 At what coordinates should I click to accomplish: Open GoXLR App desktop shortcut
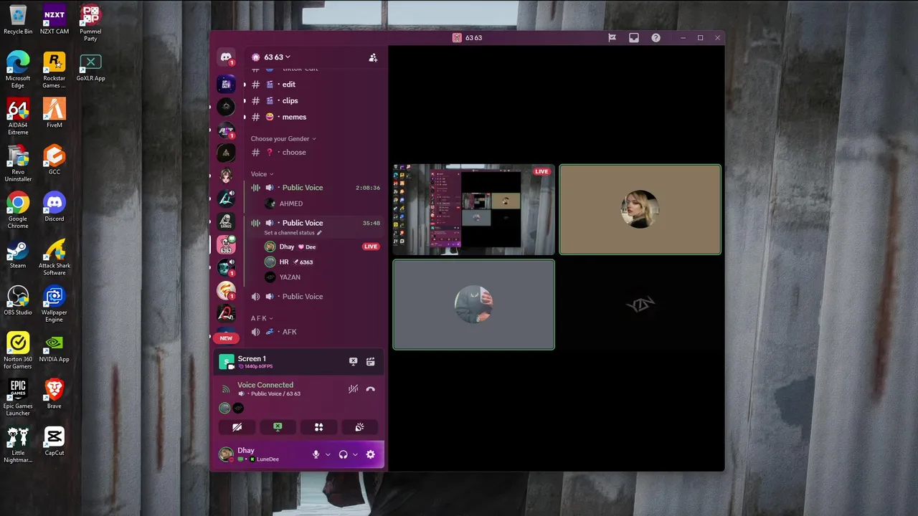pos(90,67)
